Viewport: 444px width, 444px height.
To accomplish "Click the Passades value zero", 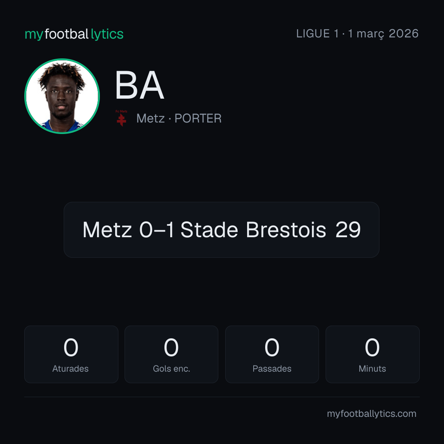I will click(x=272, y=347).
